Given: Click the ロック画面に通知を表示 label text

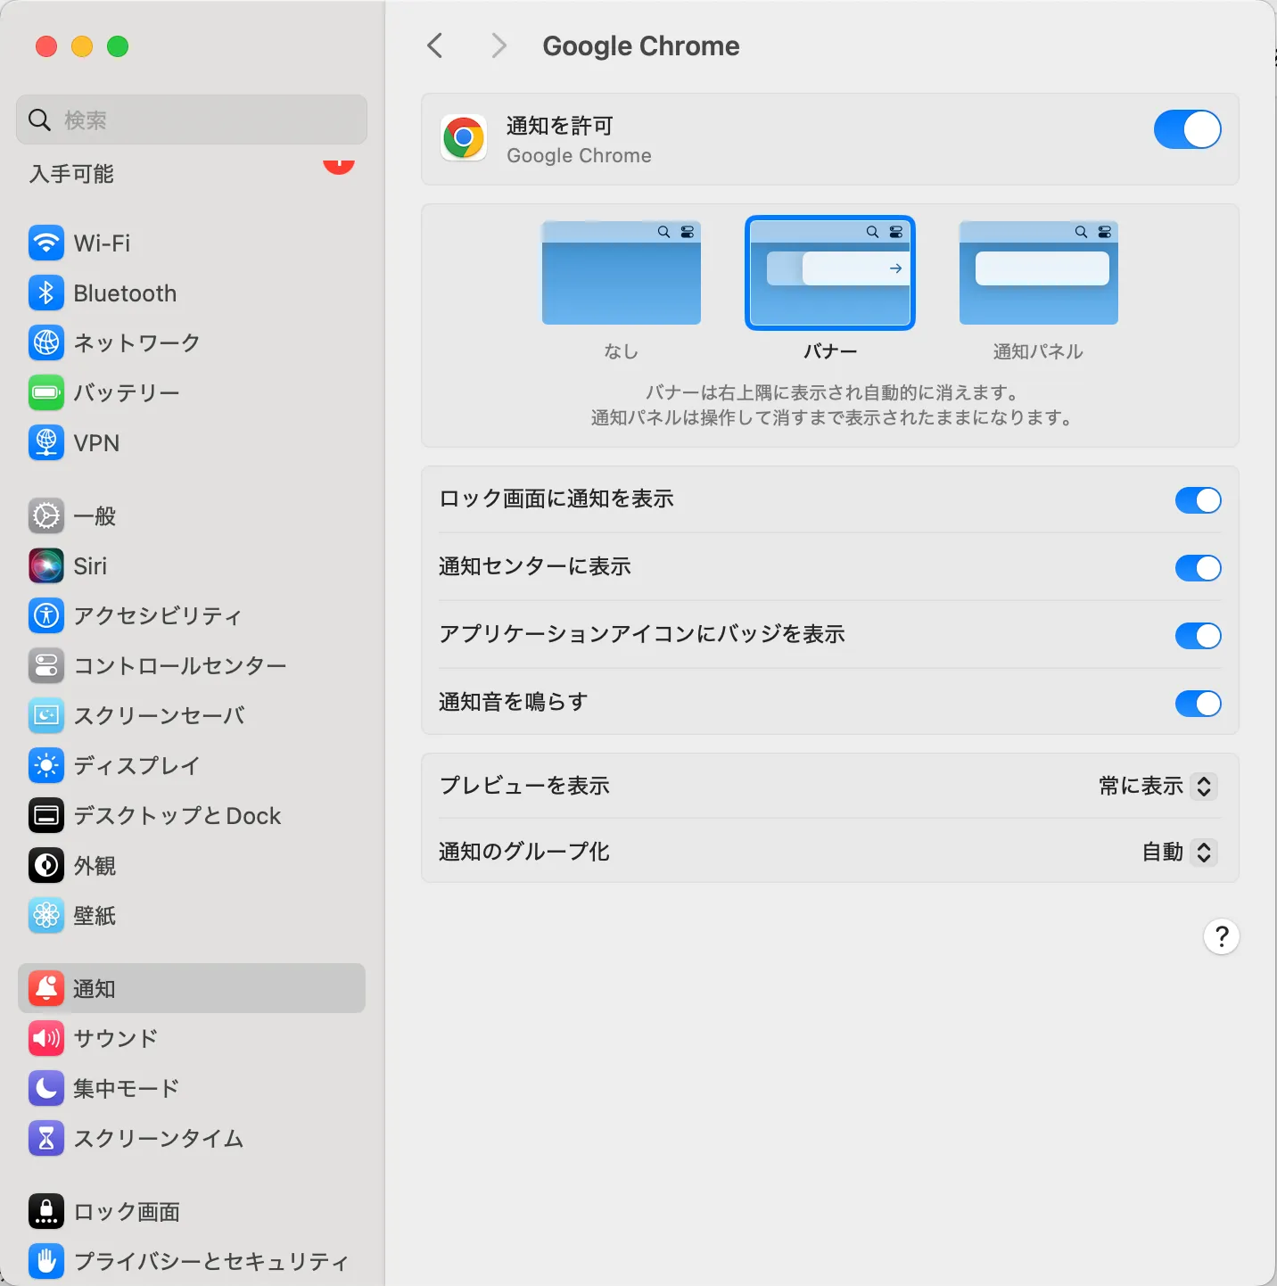Looking at the screenshot, I should click(x=556, y=499).
